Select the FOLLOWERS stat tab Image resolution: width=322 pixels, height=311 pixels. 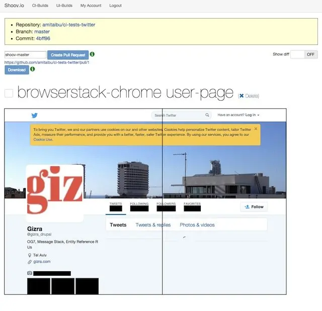(x=166, y=207)
